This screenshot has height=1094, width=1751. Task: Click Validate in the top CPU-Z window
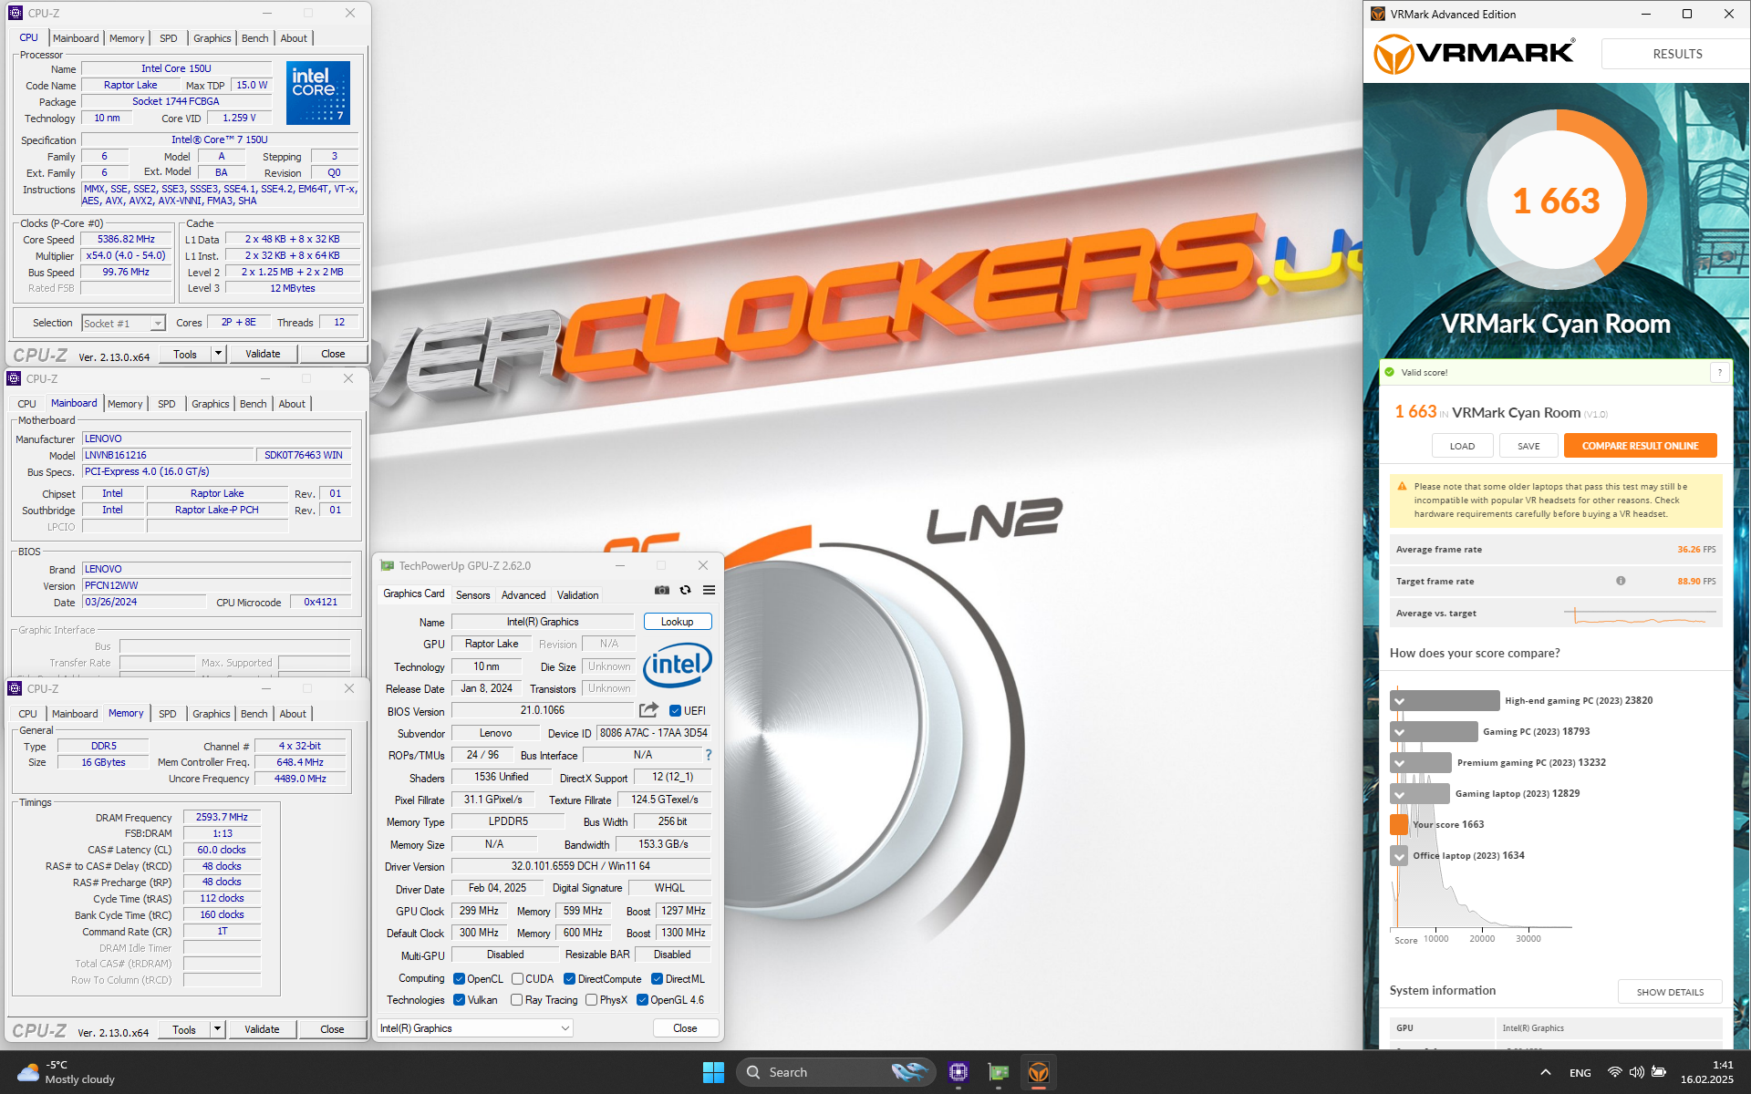pos(263,354)
